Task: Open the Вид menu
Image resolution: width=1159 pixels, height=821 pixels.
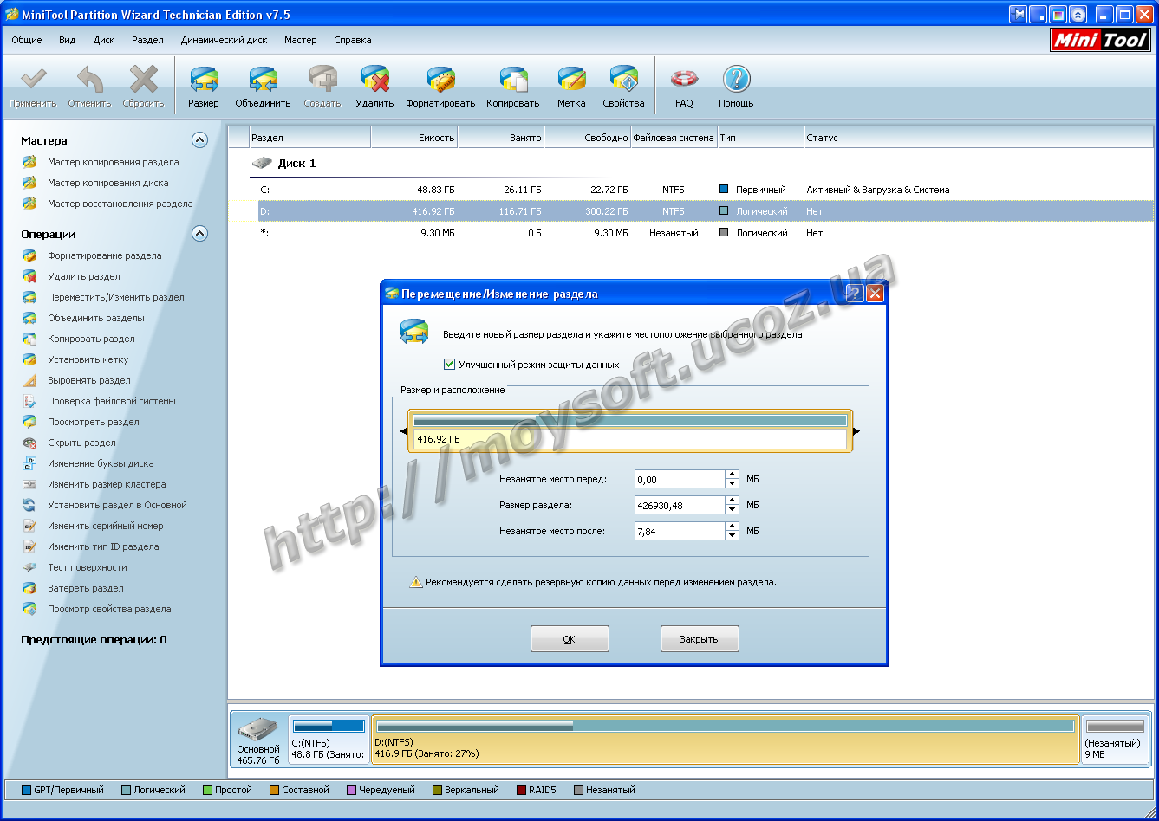Action: (x=68, y=40)
